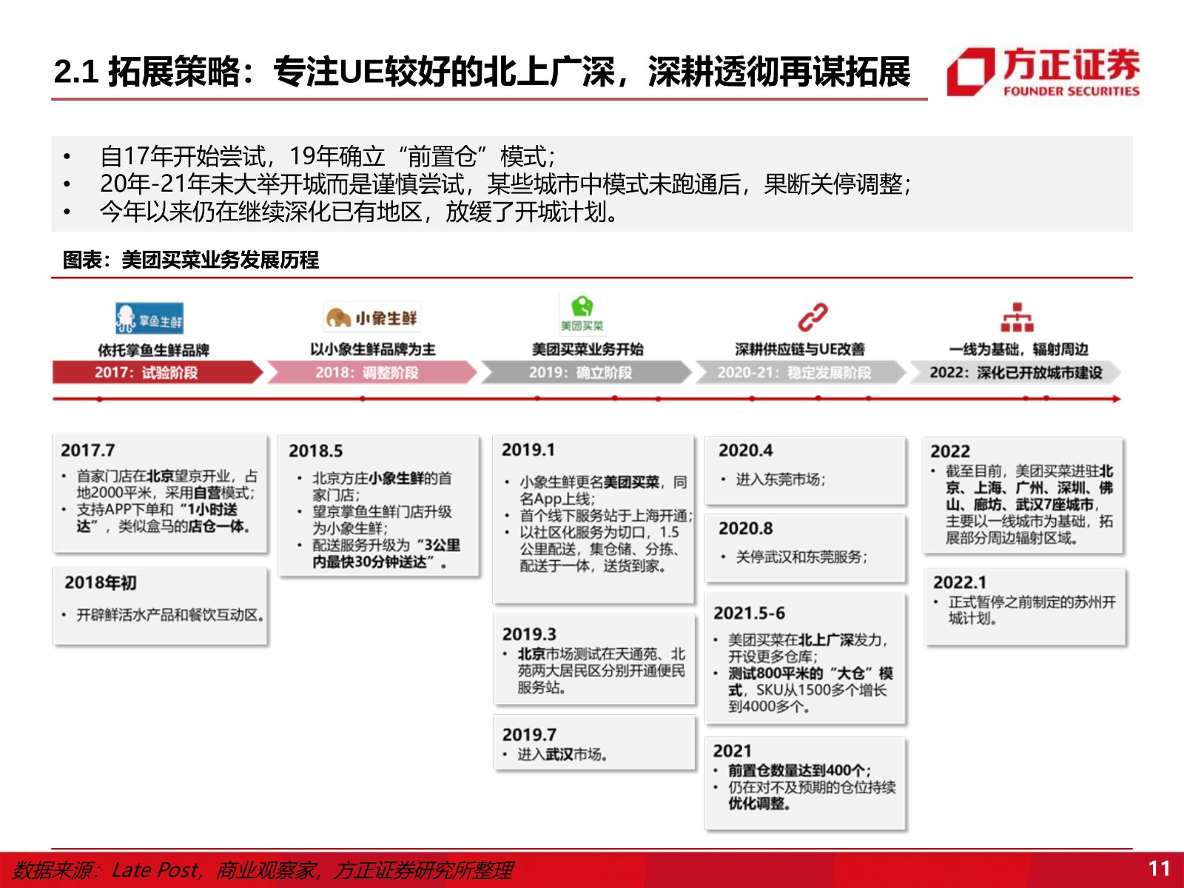Click the 2020.8 event heading
The height and width of the screenshot is (888, 1184).
tap(745, 528)
